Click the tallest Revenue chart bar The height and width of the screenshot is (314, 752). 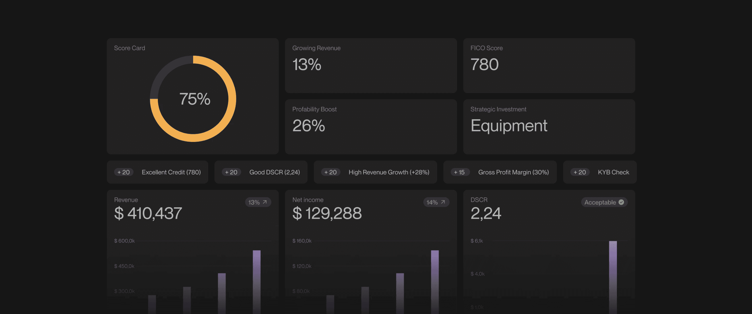pos(257,277)
